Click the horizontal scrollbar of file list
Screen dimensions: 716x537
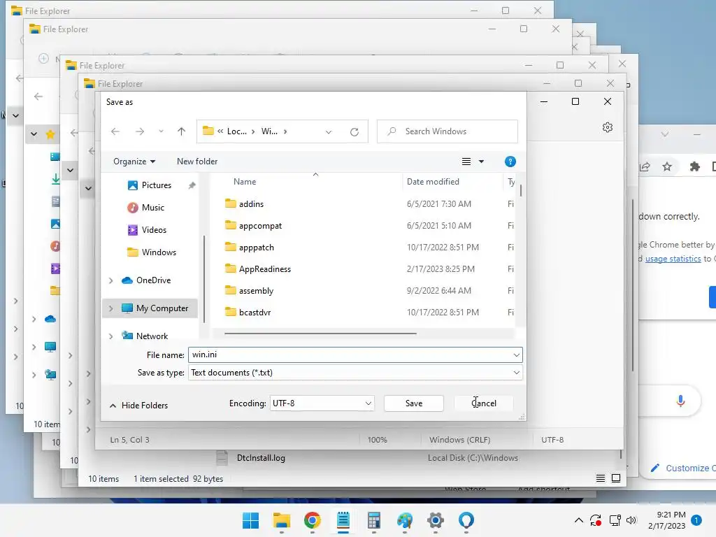coord(320,334)
